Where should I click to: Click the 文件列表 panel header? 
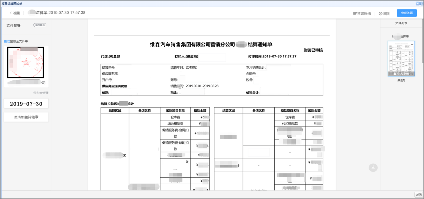point(401,23)
